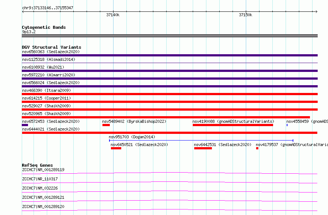Click the 37140k ruler label
The image size is (328, 215).
click(113, 15)
